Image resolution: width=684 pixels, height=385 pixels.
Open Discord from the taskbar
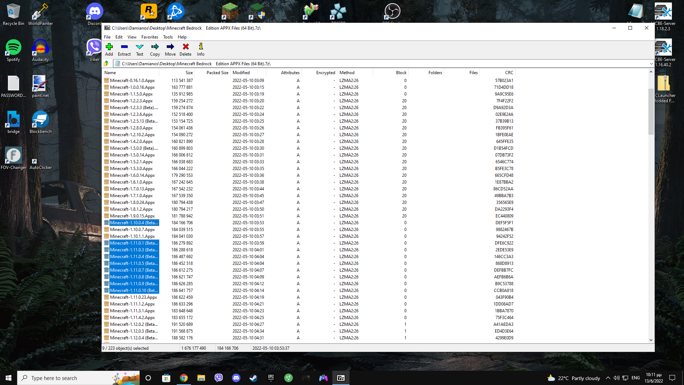[236, 378]
